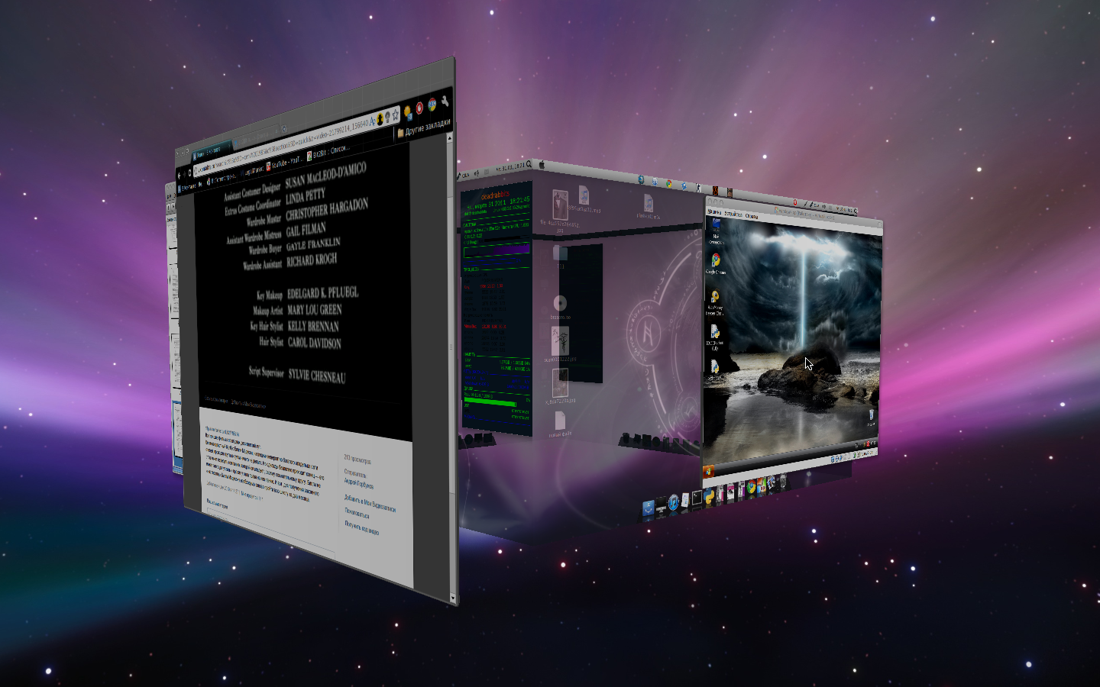Click 'Добавить в Мои Видеозаписи' link

[x=370, y=503]
